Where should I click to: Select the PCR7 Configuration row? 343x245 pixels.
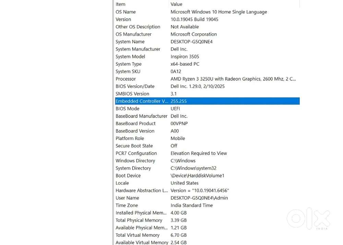pyautogui.click(x=208, y=153)
